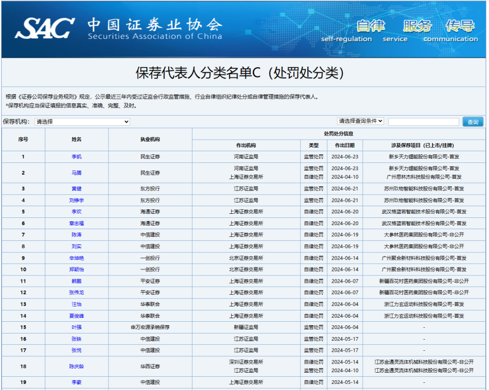489x390 pixels.
Task: Open the name link 李欢
Action: point(76,212)
